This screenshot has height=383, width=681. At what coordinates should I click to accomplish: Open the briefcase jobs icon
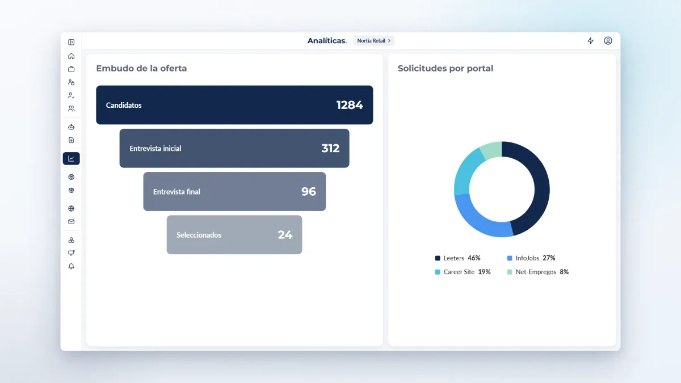tap(72, 69)
